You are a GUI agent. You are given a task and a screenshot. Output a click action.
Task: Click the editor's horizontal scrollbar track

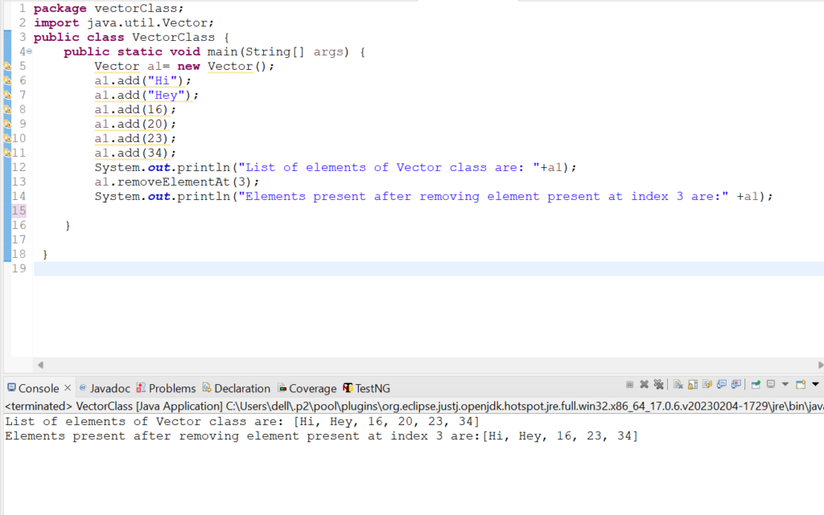point(431,365)
